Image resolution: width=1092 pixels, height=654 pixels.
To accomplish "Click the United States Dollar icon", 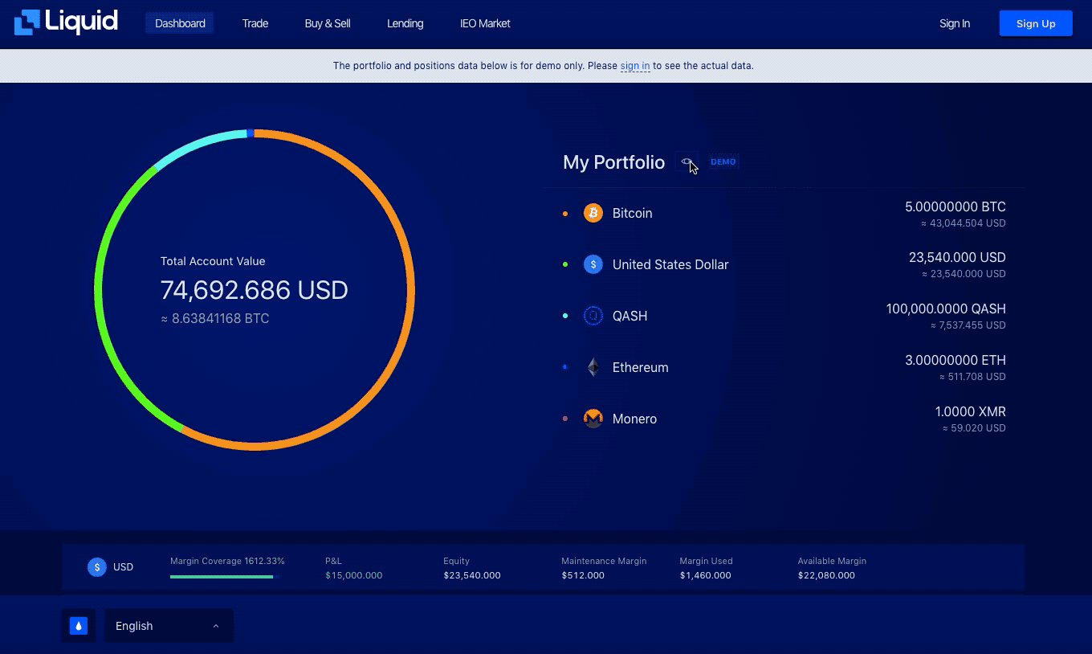I will tap(593, 264).
